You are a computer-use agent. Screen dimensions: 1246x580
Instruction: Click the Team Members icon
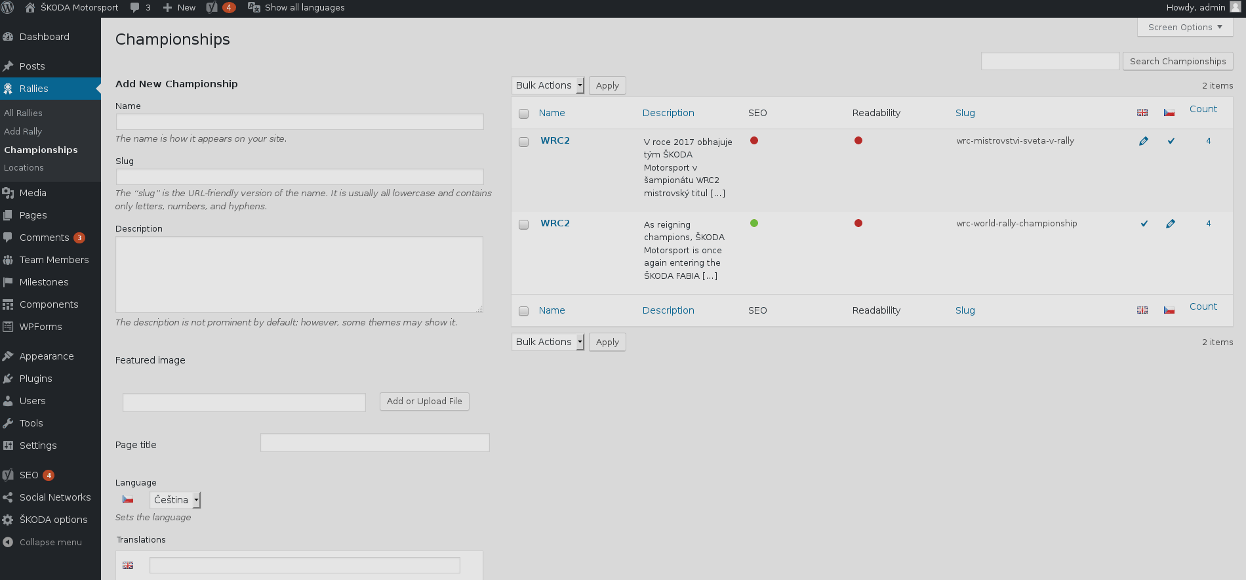click(x=8, y=260)
